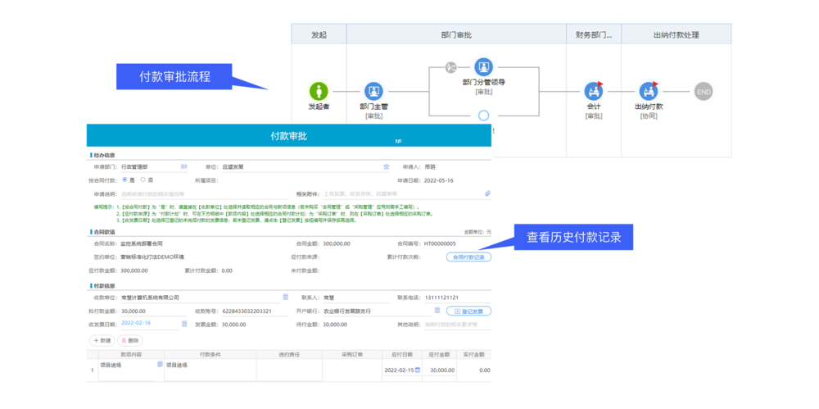Select the 部门分管领导 approval node icon
819x409 pixels.
click(484, 67)
